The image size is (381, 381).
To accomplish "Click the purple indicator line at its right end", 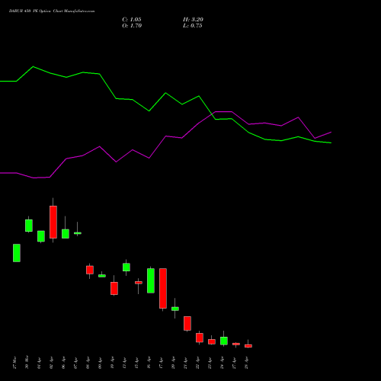I will 331,133.
